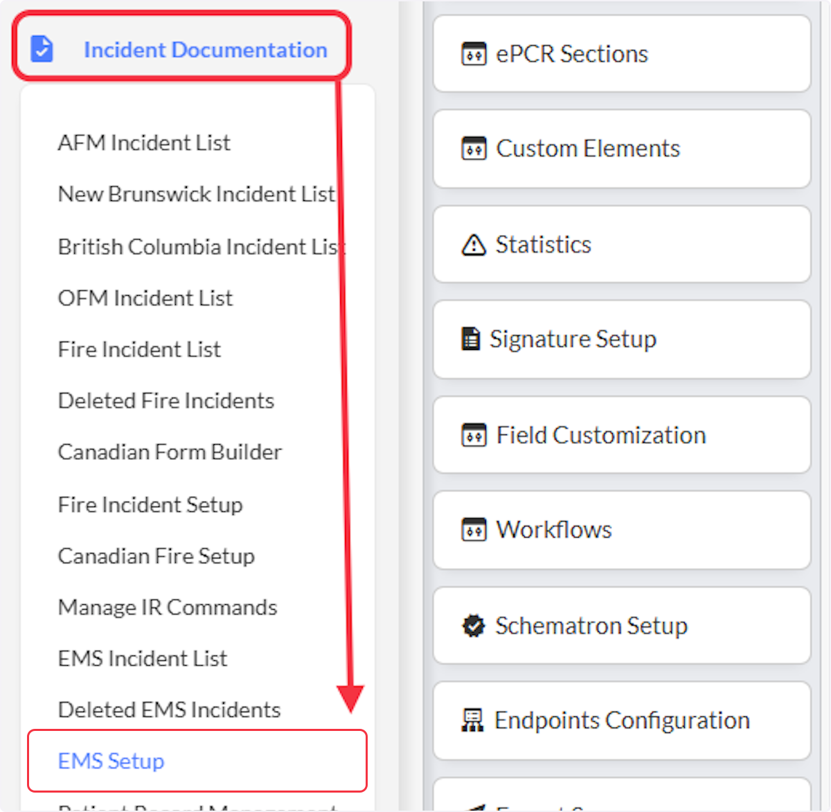View Deleted Fire Incidents

[166, 400]
